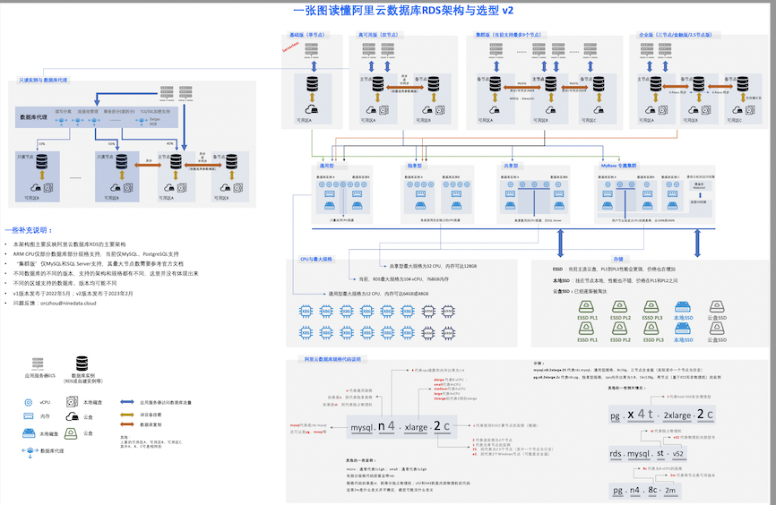Click the feedback line with orczhou@ninedata.cloud

(55, 304)
